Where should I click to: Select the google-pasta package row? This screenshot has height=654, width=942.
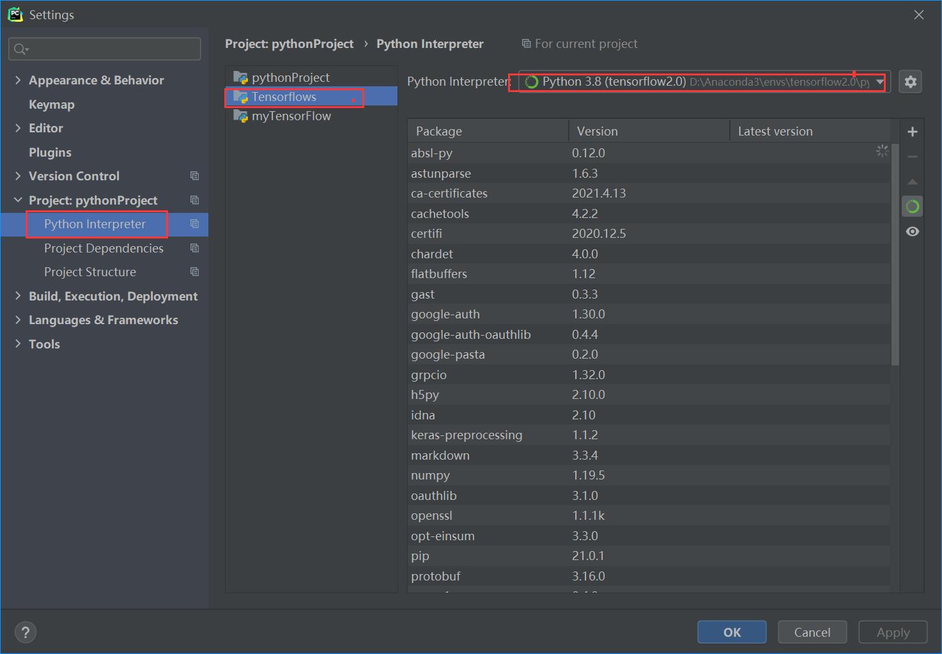(649, 354)
